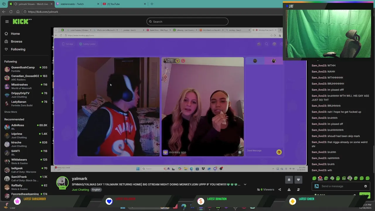Open Iziprime in Recommended channels
The width and height of the screenshot is (375, 211).
[x=26, y=135]
